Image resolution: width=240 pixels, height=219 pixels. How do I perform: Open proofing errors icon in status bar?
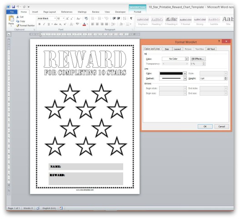pos(38,208)
